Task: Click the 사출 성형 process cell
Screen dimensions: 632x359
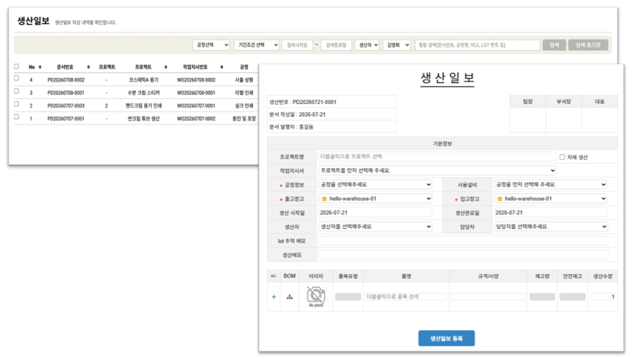Action: tap(244, 80)
